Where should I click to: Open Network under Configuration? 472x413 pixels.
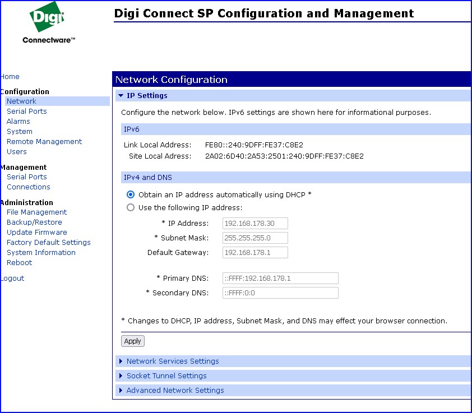21,101
